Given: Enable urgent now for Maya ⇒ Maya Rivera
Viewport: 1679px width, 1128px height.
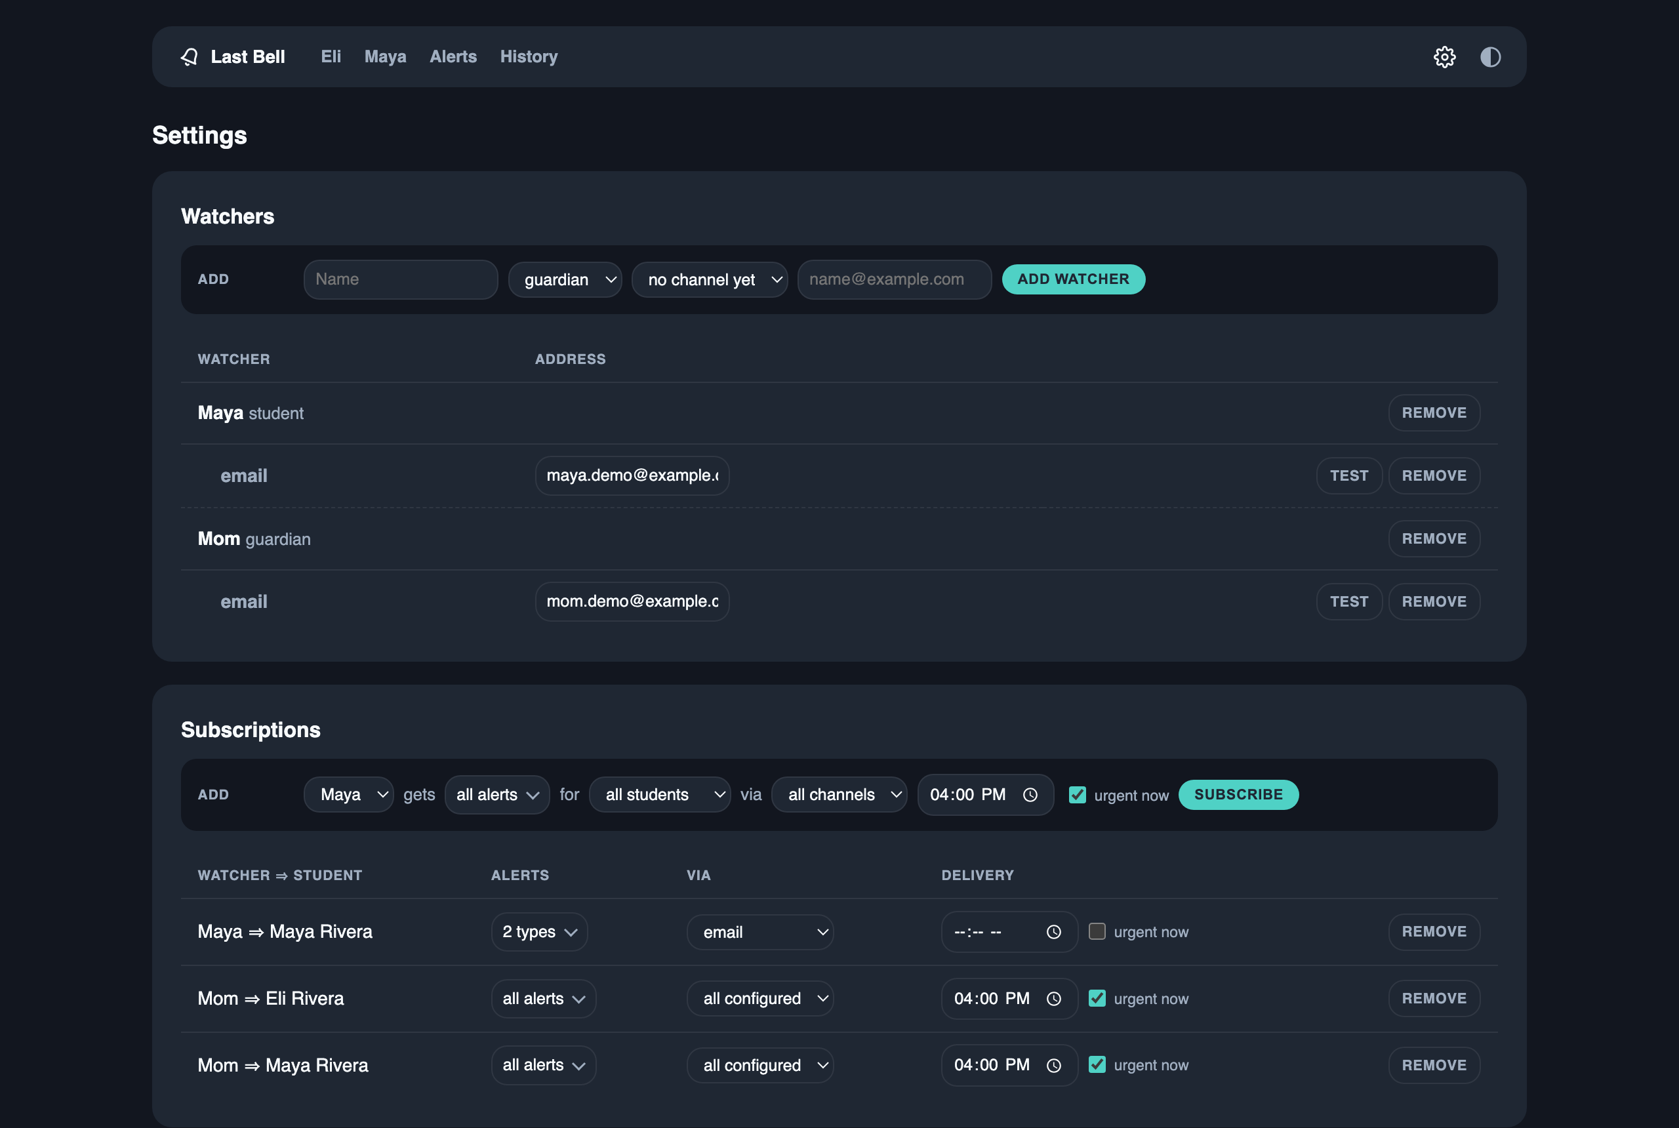Looking at the screenshot, I should click(1097, 932).
